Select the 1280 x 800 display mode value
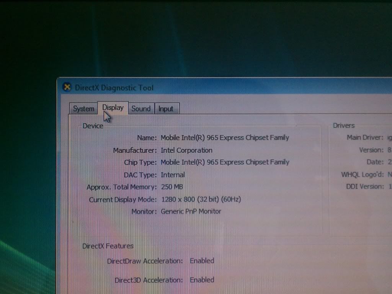 [201, 199]
